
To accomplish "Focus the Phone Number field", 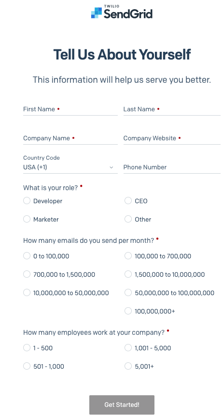I will (x=172, y=167).
